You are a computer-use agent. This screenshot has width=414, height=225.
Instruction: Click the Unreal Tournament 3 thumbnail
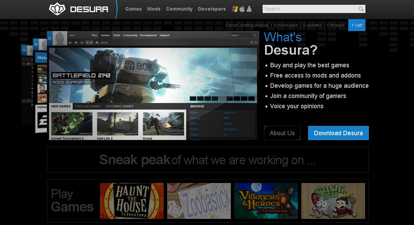(x=72, y=124)
